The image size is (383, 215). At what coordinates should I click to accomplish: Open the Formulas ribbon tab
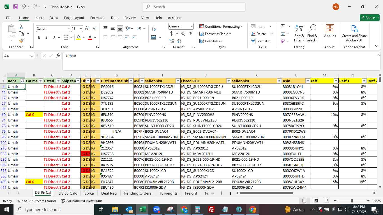pyautogui.click(x=98, y=18)
